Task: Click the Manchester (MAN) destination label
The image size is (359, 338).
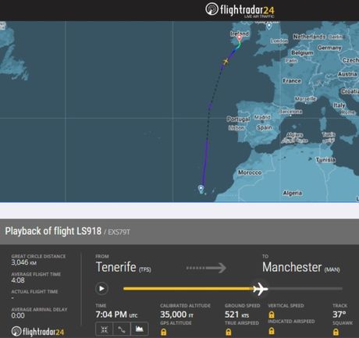Action: (301, 267)
